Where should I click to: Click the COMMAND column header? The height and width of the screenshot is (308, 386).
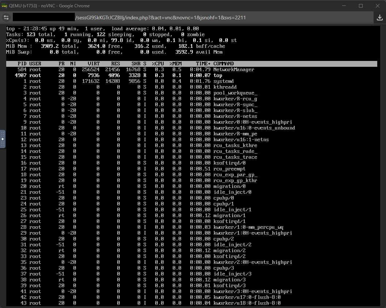223,64
